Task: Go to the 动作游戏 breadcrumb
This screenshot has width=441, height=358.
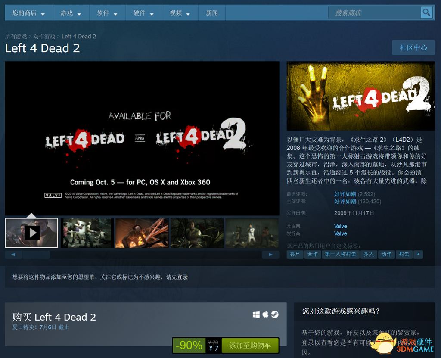Action: [x=44, y=37]
